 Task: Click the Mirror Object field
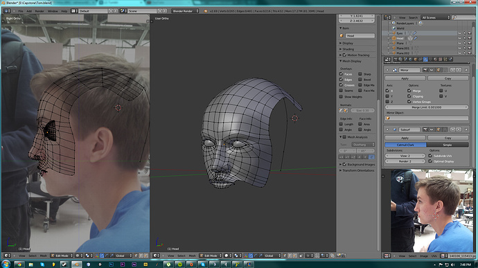click(427, 118)
